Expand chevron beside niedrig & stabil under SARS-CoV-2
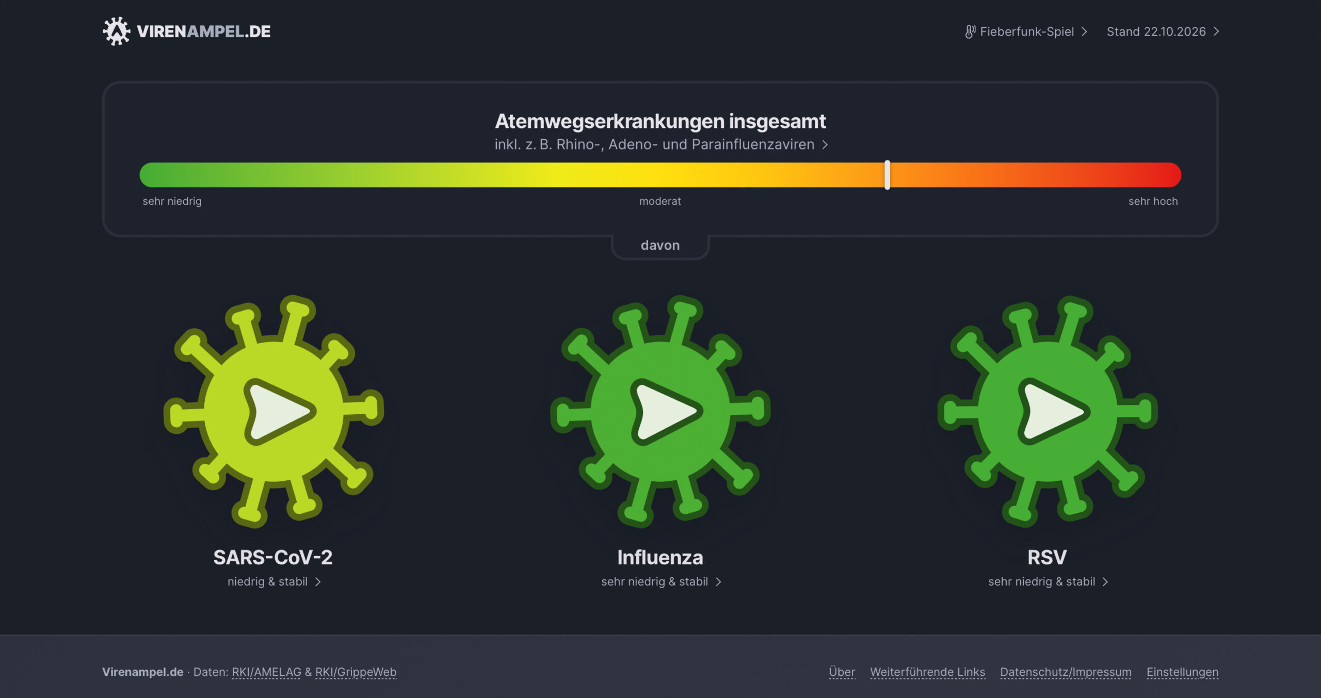Viewport: 1321px width, 698px height. 318,582
